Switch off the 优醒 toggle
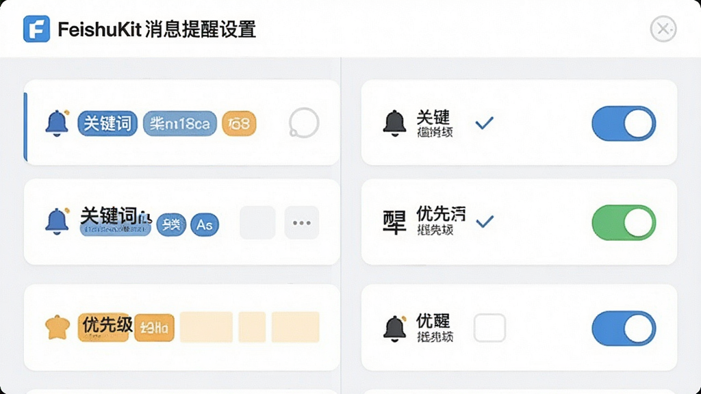This screenshot has height=394, width=701. coord(624,328)
